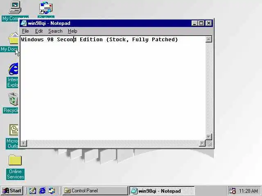This screenshot has width=262, height=196.
Task: Click the Notepad resize grip corner
Action: tap(209, 143)
